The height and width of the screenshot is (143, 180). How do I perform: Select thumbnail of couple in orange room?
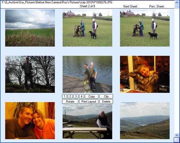point(30,121)
